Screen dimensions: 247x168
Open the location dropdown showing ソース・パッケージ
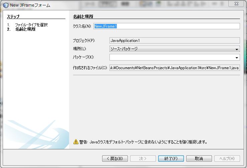pyautogui.click(x=174, y=49)
